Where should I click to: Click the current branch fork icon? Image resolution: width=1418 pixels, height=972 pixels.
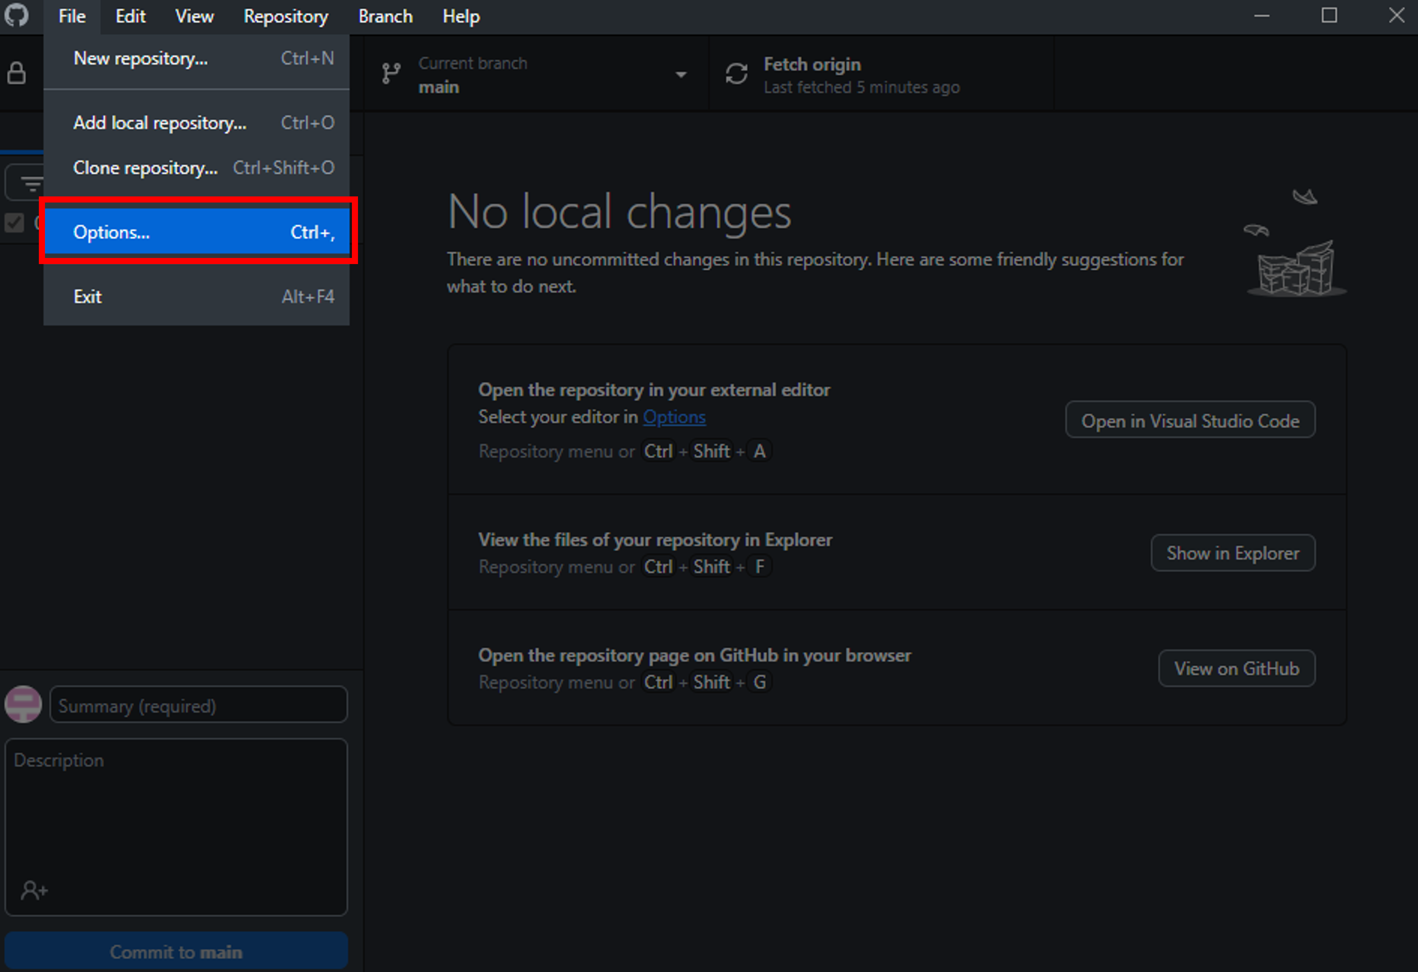[x=391, y=73]
